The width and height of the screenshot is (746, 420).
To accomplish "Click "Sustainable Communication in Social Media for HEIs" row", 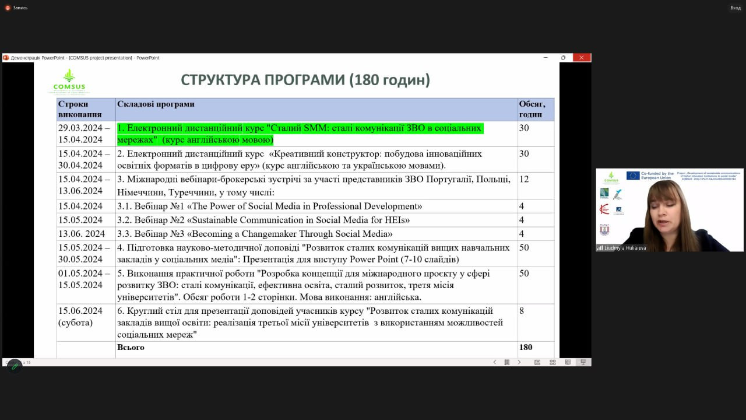I will point(263,220).
